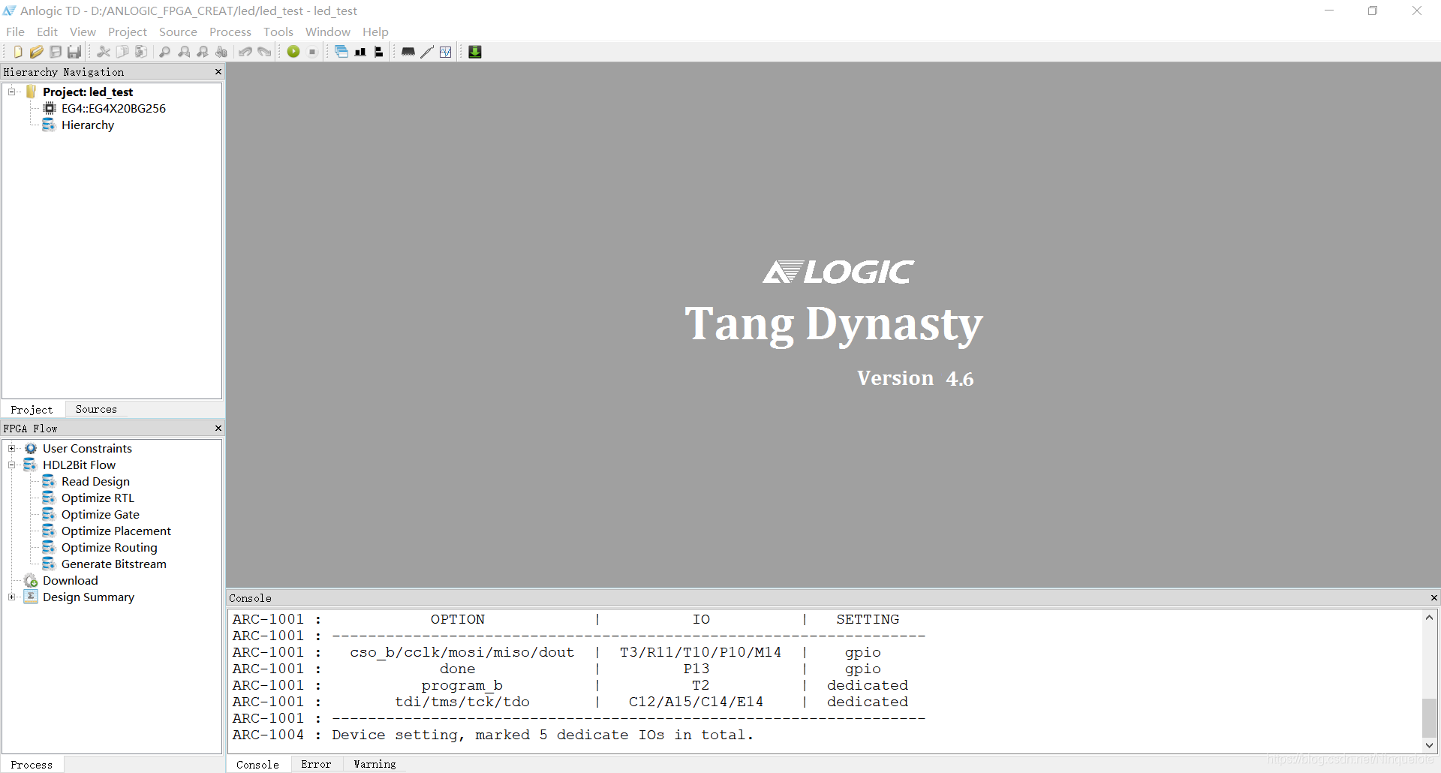Open the View menu
Screen dimensions: 1441x773
[83, 32]
